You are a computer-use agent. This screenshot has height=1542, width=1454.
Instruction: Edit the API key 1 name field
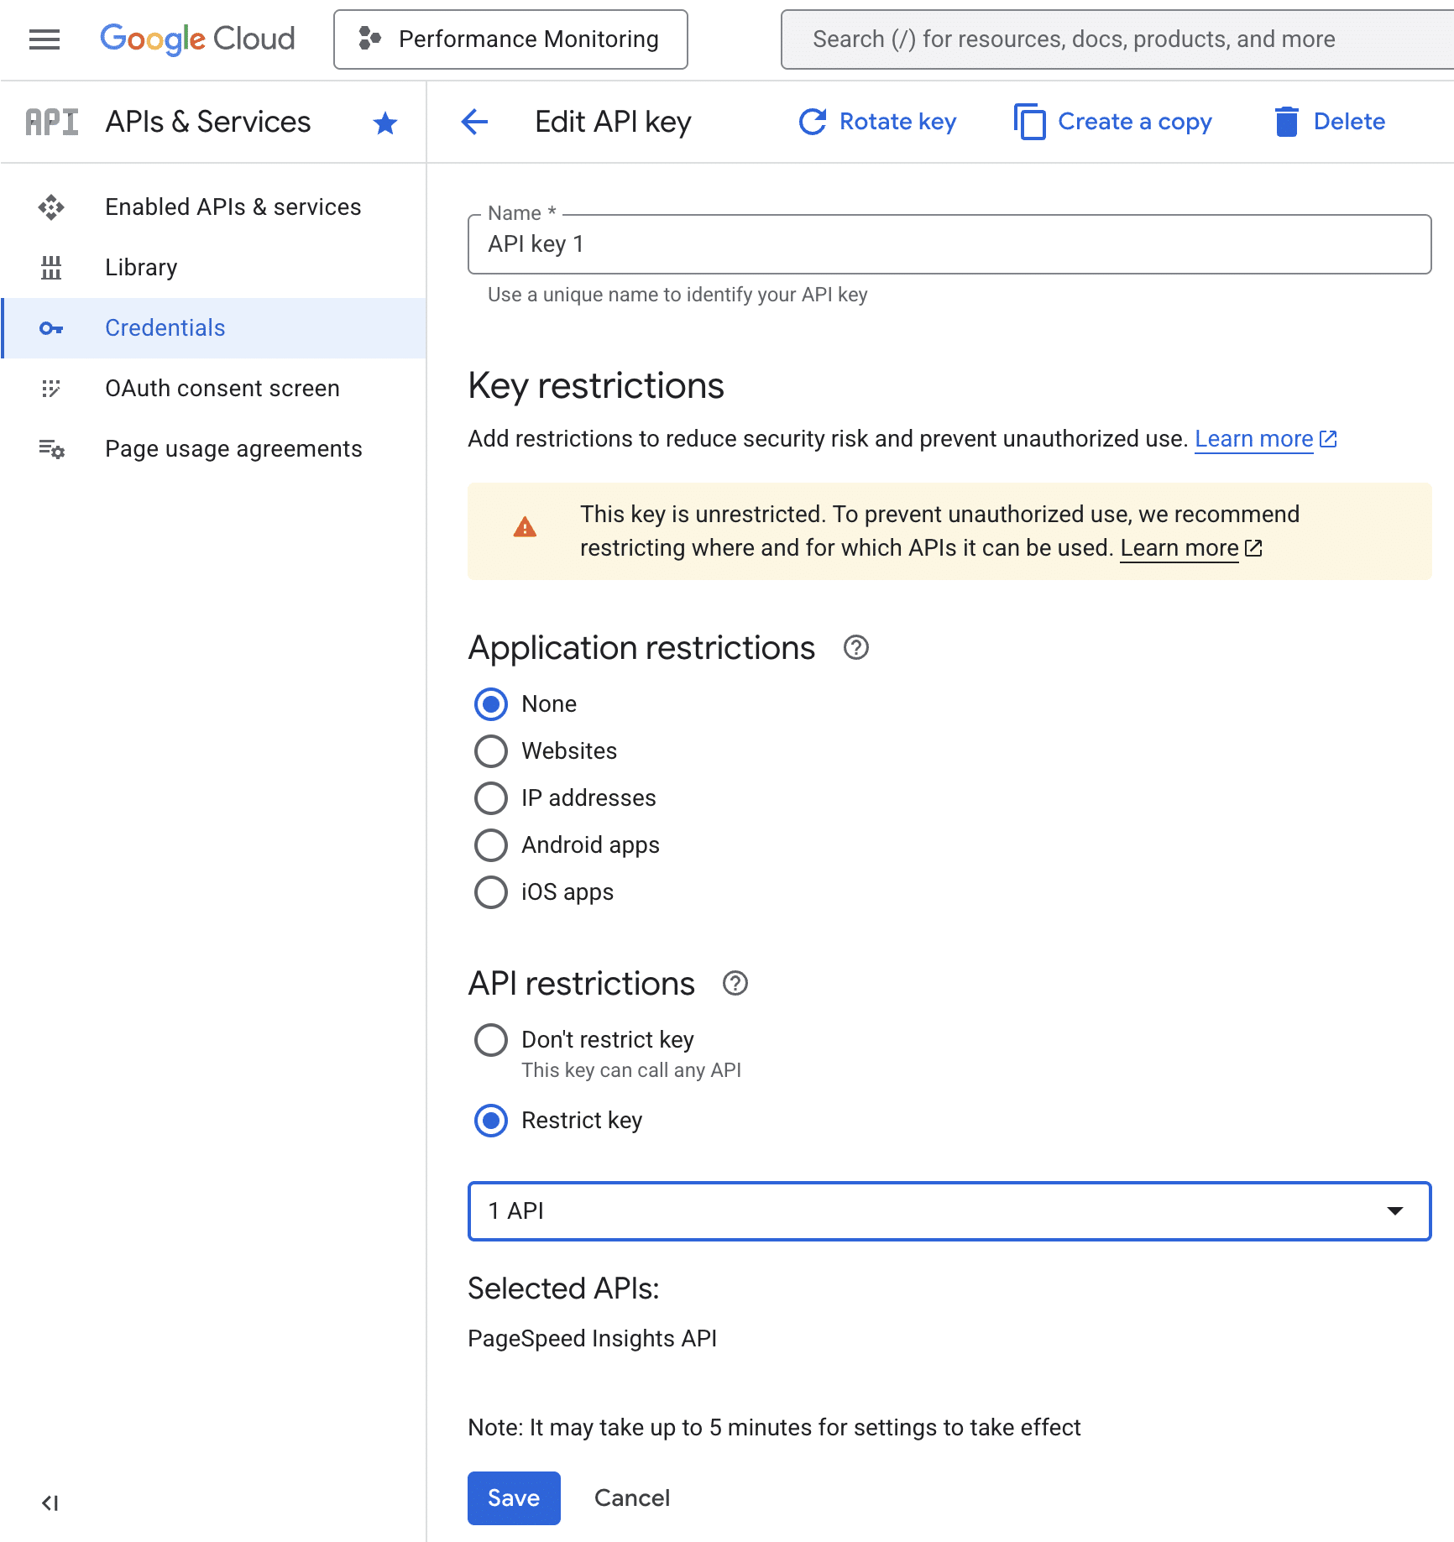click(x=949, y=244)
